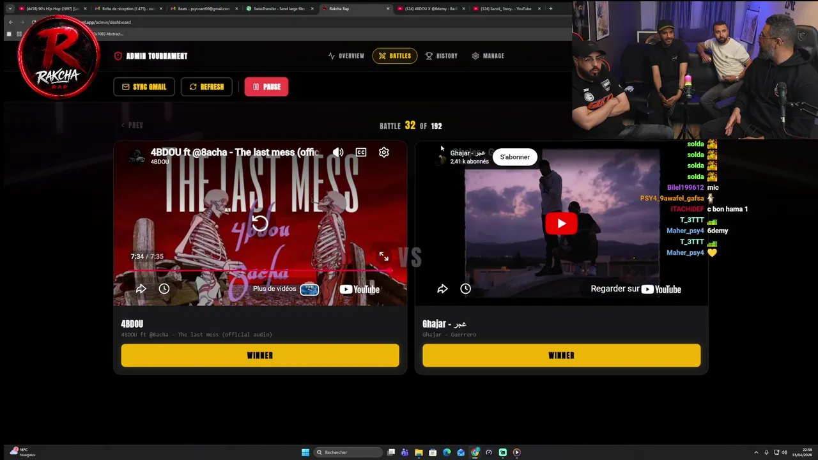818x460 pixels.
Task: Click chat username Bilel199612
Action: click(685, 187)
